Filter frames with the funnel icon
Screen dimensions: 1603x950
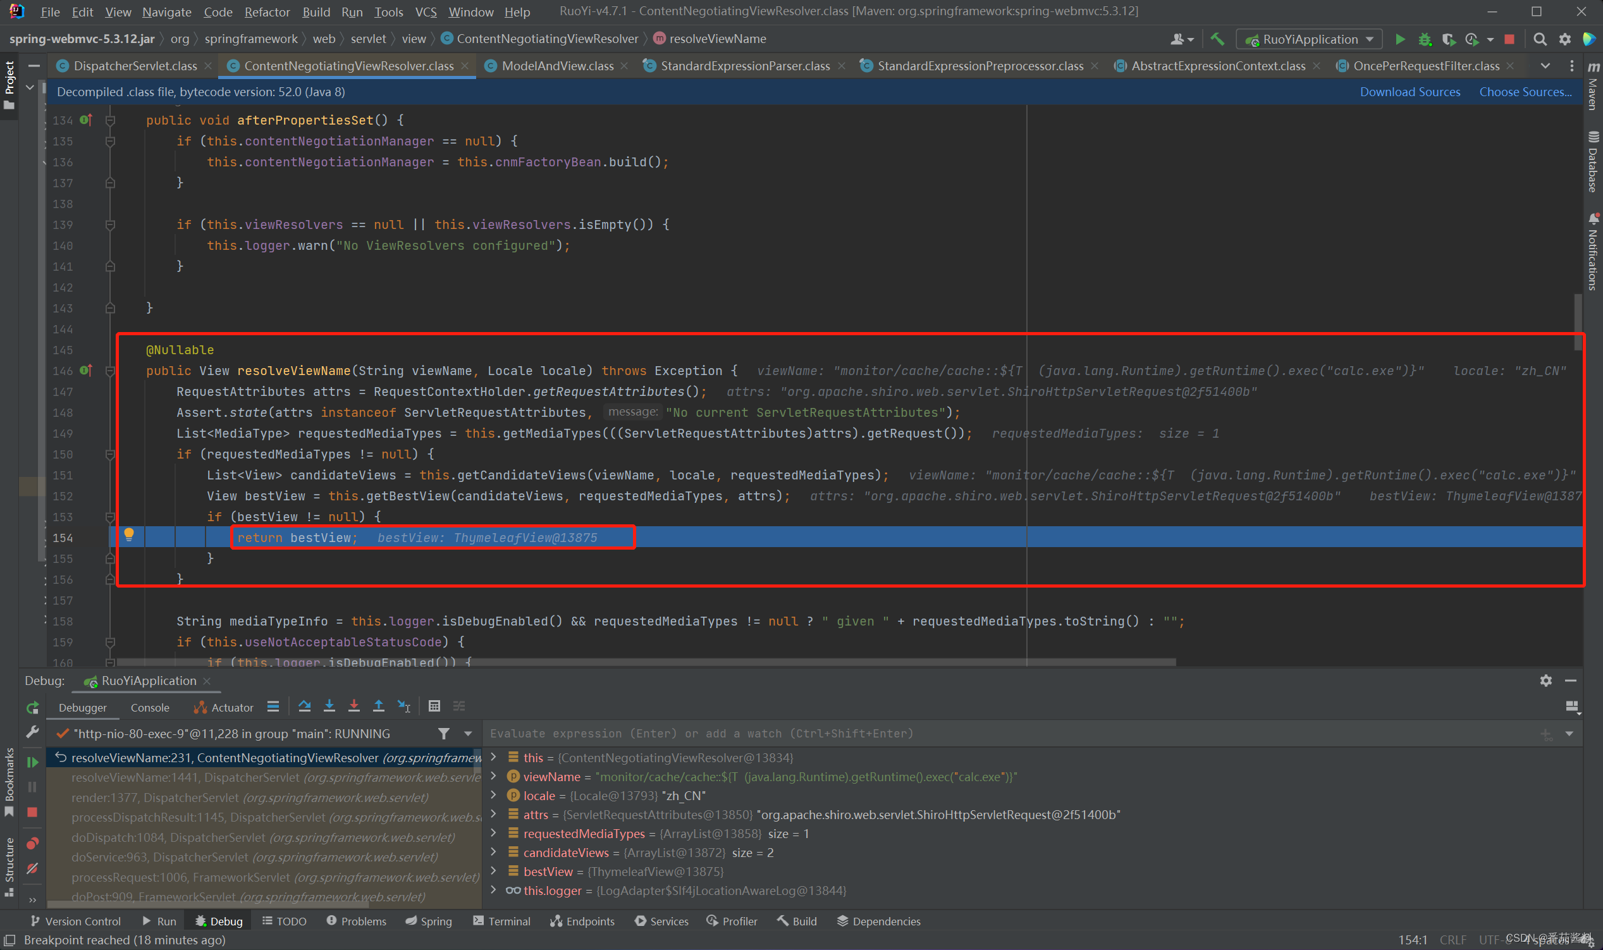pyautogui.click(x=443, y=734)
